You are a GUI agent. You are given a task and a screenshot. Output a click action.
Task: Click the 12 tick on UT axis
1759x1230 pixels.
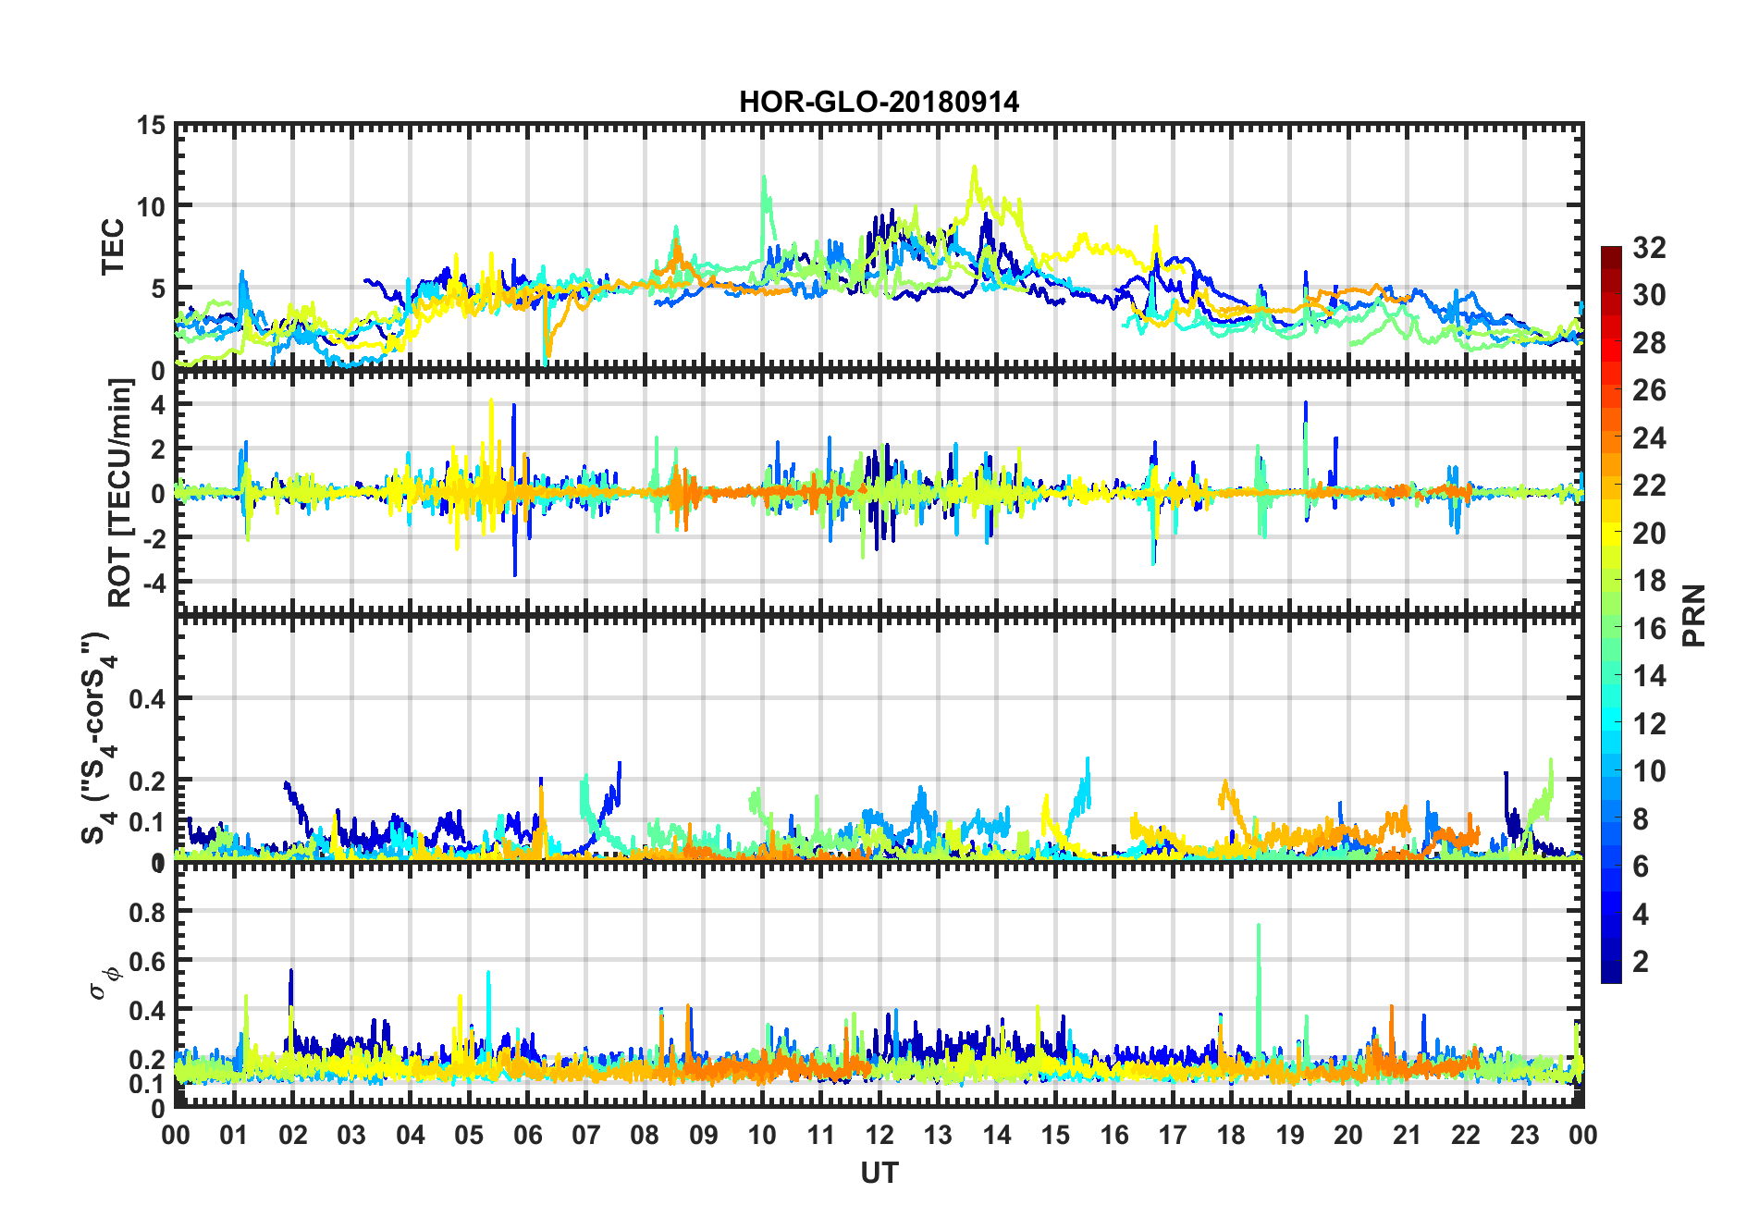click(879, 1136)
